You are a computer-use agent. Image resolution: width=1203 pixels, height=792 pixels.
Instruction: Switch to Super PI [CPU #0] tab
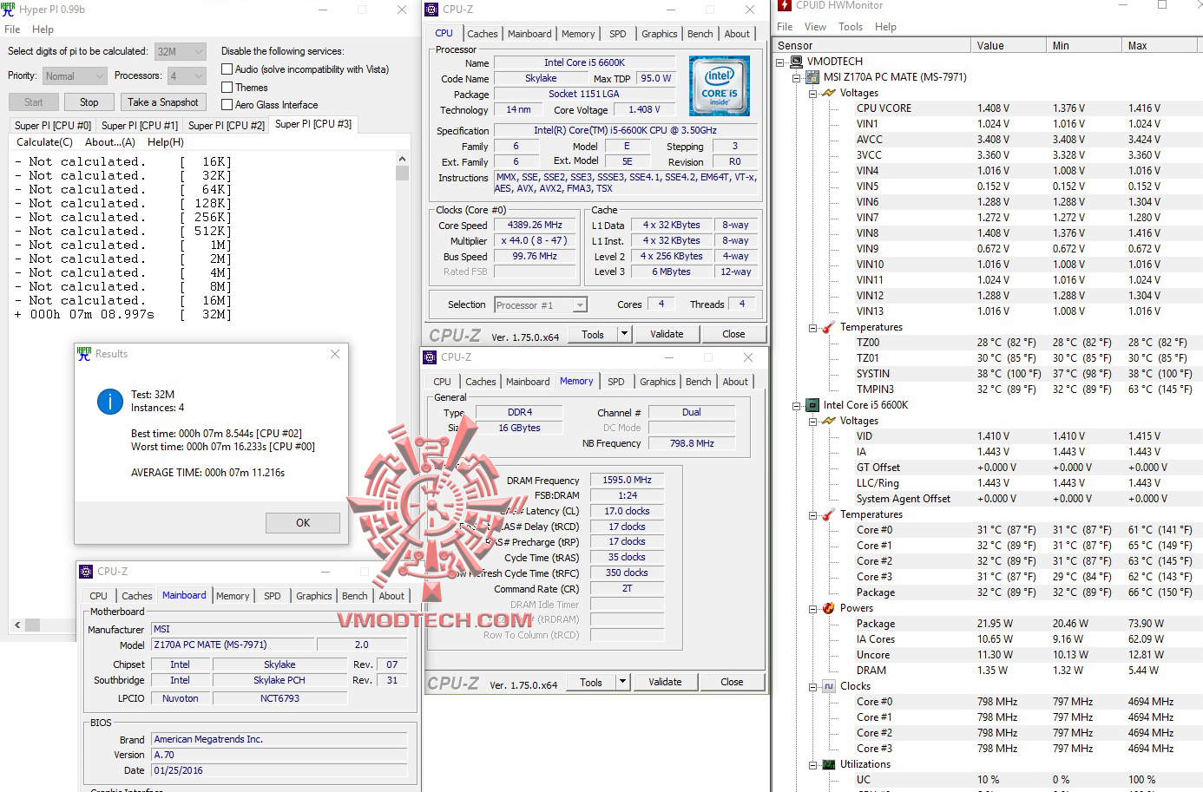click(52, 126)
